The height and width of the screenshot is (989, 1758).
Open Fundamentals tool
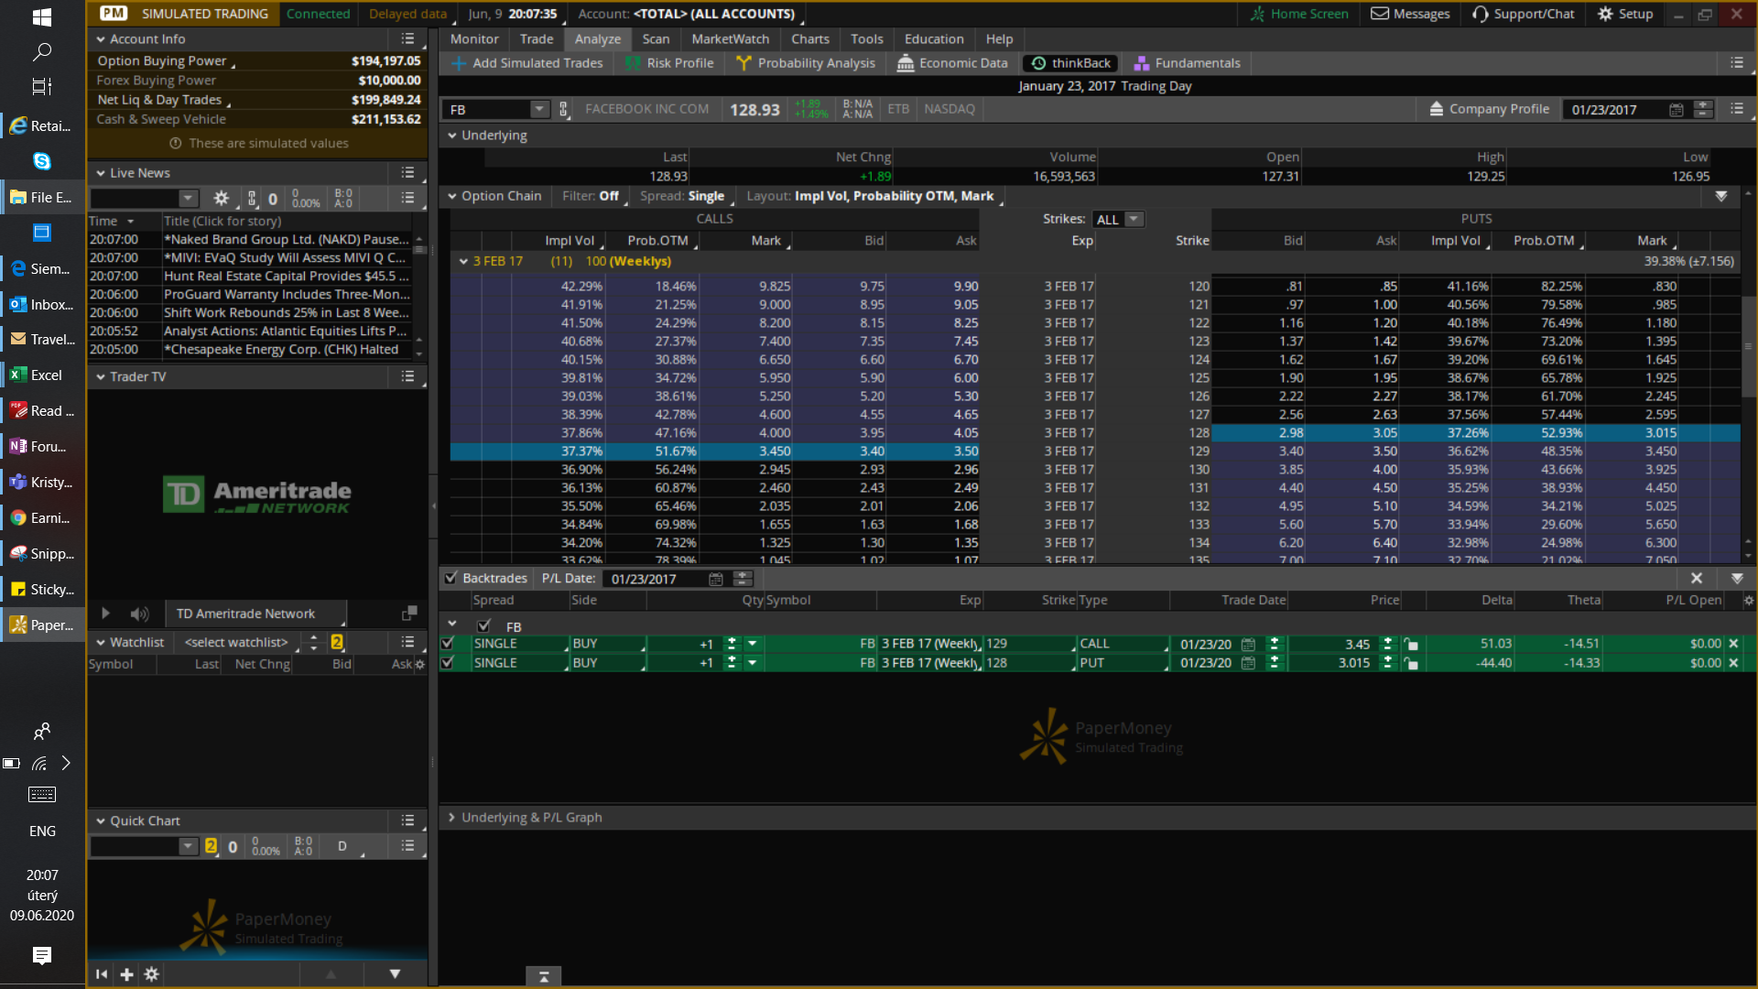click(x=1188, y=63)
